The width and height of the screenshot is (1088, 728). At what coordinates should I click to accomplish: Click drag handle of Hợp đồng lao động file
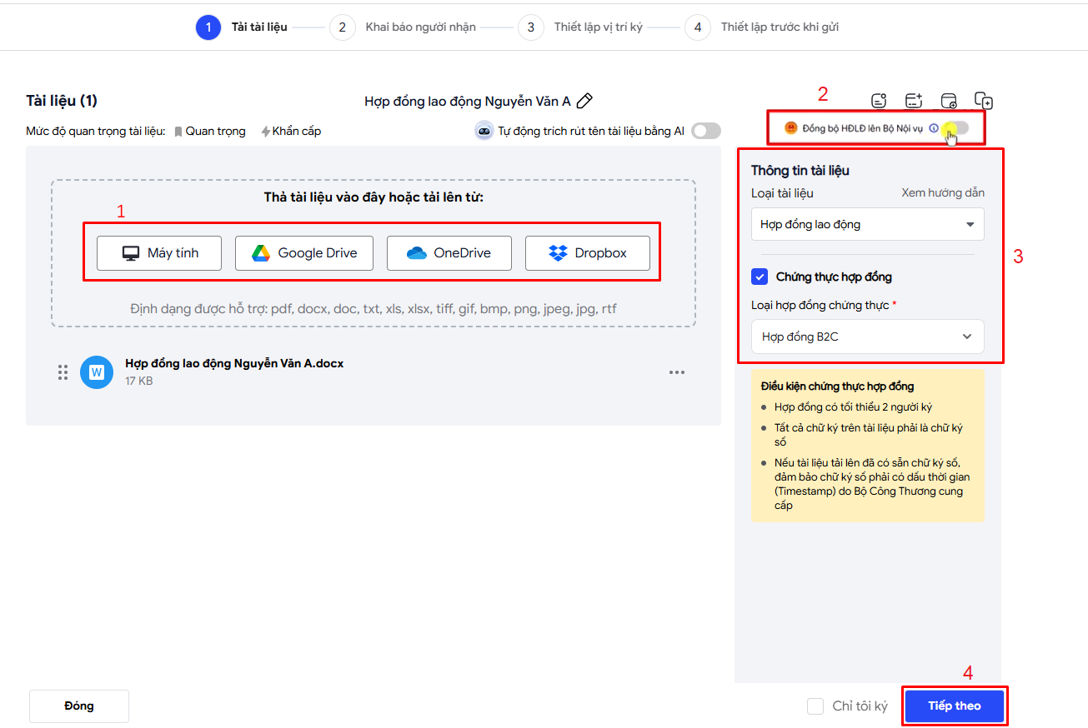63,372
